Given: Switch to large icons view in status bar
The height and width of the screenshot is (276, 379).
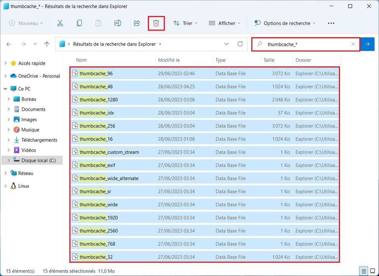Looking at the screenshot, I should pos(373,271).
